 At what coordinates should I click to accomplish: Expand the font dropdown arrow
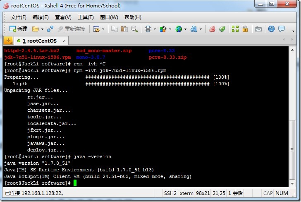pyautogui.click(x=201, y=29)
